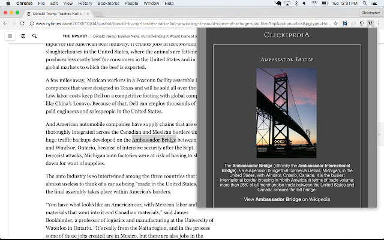Bookmark this page with the star icon

coord(337,24)
